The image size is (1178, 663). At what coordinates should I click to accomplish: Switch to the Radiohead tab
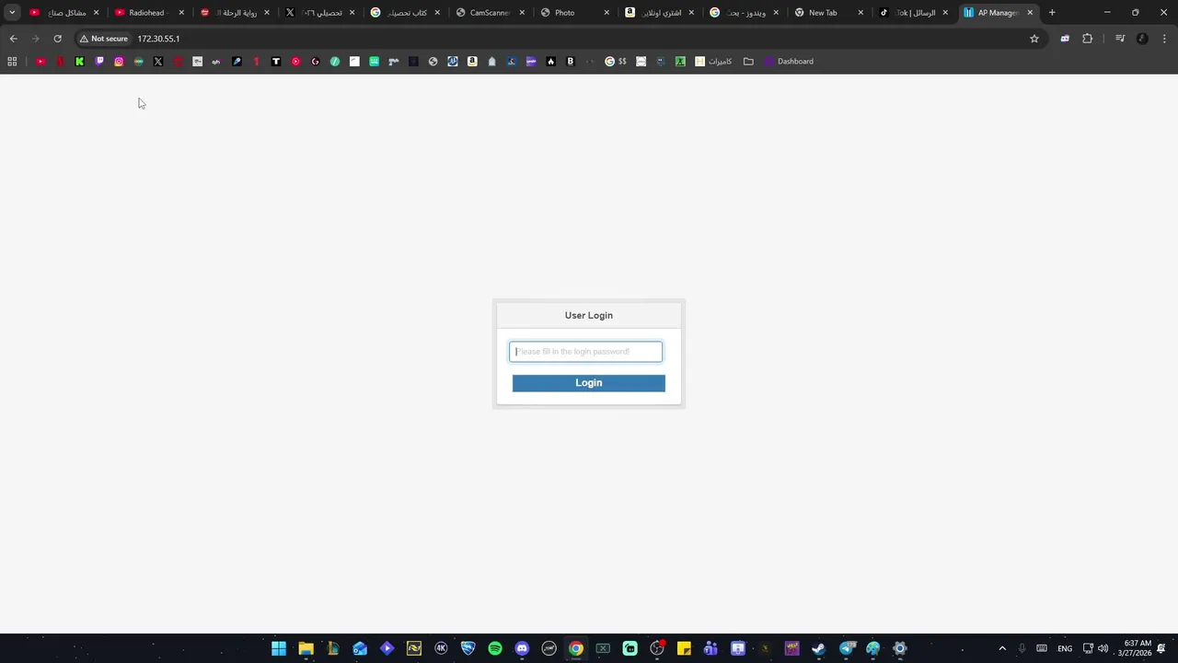pos(146,13)
